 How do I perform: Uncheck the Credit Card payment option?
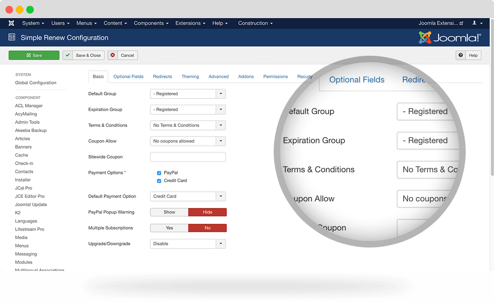pyautogui.click(x=159, y=181)
